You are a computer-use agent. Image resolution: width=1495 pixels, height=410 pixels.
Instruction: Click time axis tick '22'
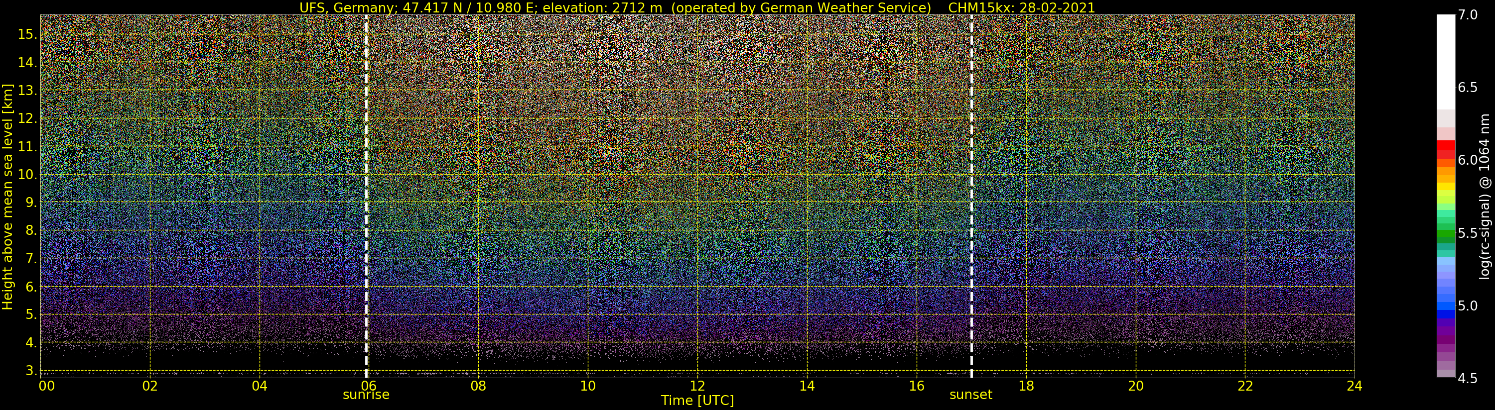[x=1245, y=386]
